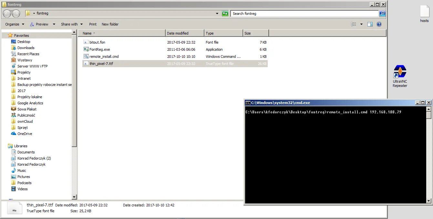
Task: Sort by the Date modified column
Action: (x=185, y=33)
